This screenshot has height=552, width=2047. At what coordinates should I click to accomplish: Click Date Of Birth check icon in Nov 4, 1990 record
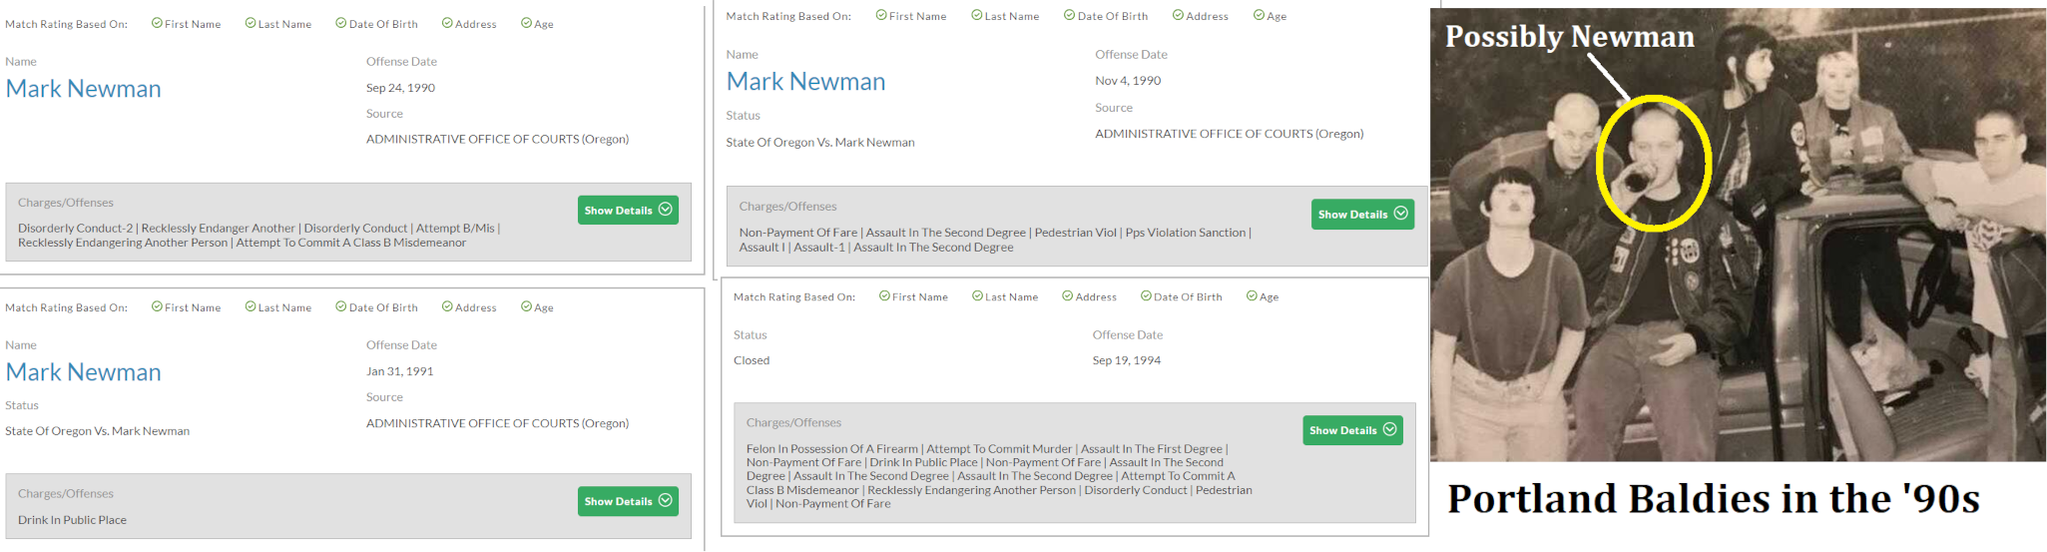point(1069,16)
